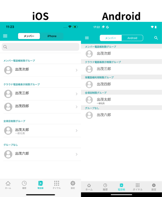
Task: Tap avatar of 出茂太郎 on iOS
Action: pos(8,131)
